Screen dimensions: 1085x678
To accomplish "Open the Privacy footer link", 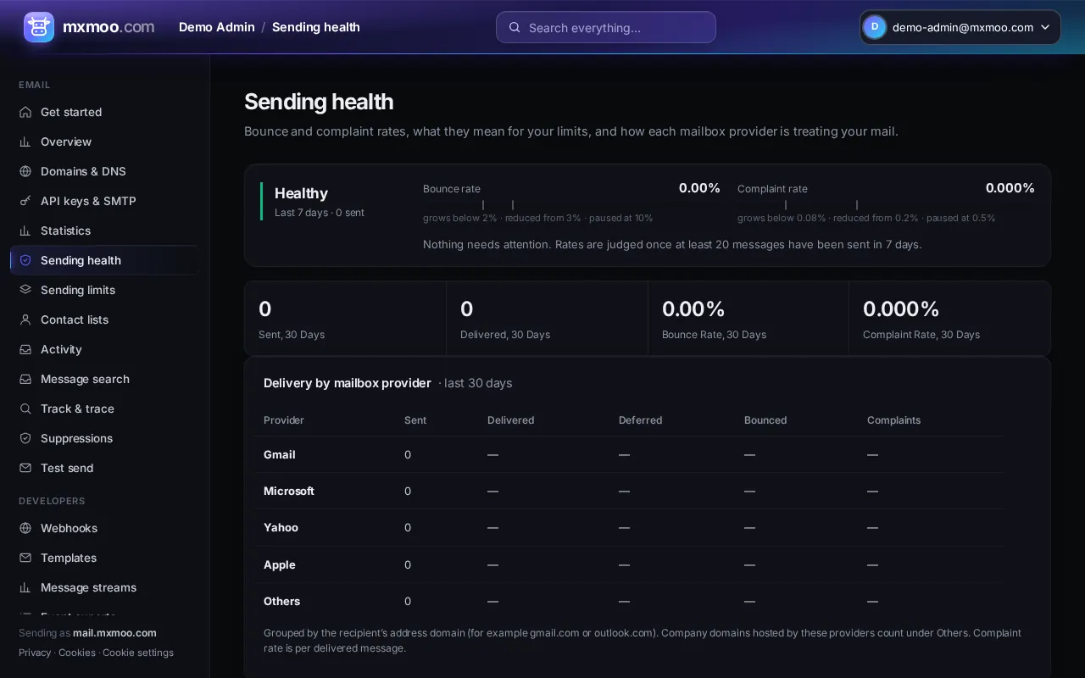I will tap(35, 653).
